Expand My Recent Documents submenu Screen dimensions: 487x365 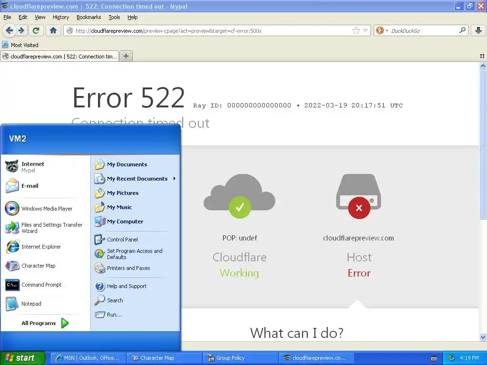pyautogui.click(x=136, y=179)
